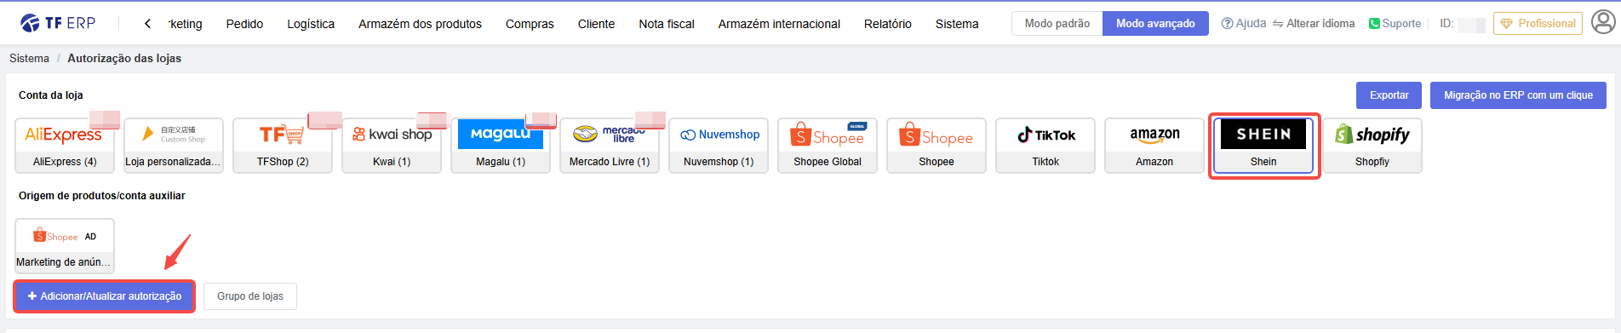1621x333 pixels.
Task: Open the user profile avatar icon
Action: [x=1603, y=22]
